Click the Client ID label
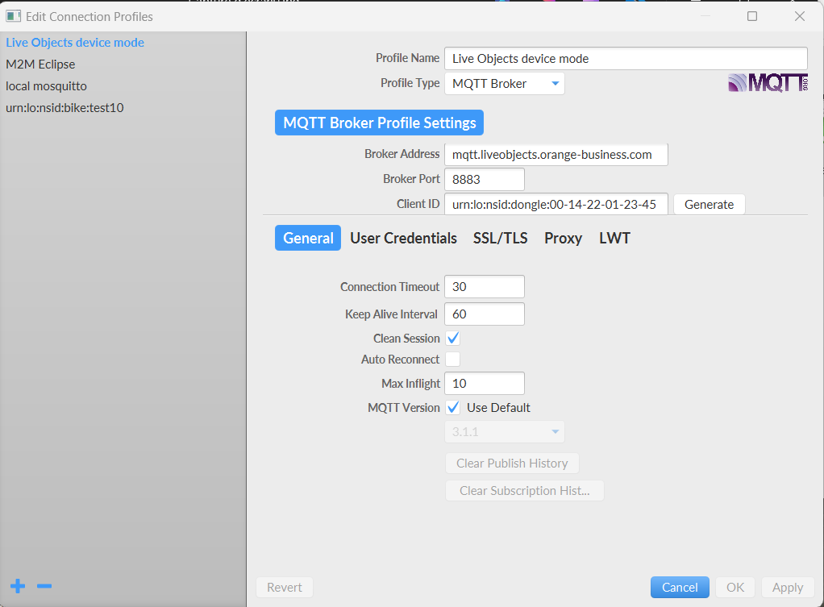 [x=418, y=204]
